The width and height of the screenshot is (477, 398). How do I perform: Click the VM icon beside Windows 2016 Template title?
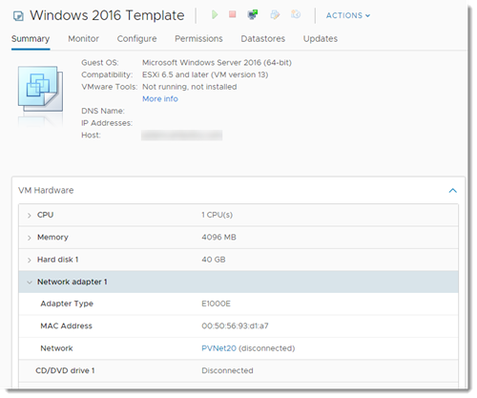(x=18, y=16)
